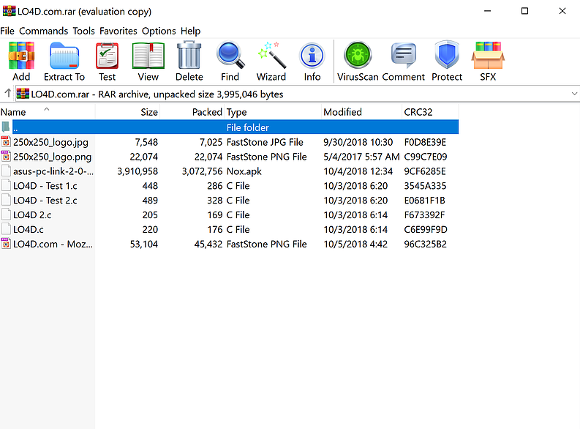The height and width of the screenshot is (429, 580).
Task: Select the LO4D.c file name
Action: click(x=28, y=229)
